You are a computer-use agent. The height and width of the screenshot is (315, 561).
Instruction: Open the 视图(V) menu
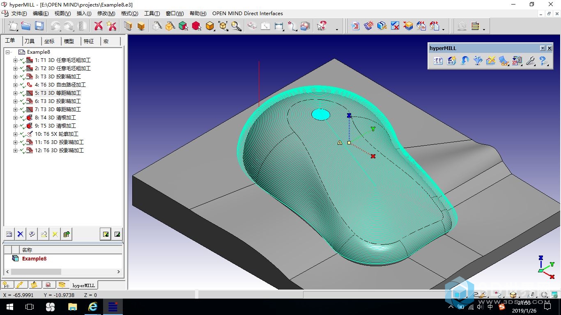tap(62, 14)
